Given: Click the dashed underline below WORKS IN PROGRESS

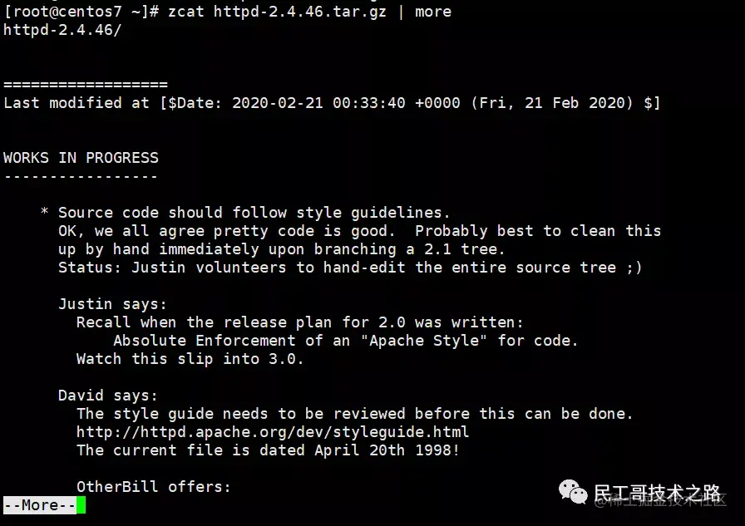Looking at the screenshot, I should [x=81, y=176].
